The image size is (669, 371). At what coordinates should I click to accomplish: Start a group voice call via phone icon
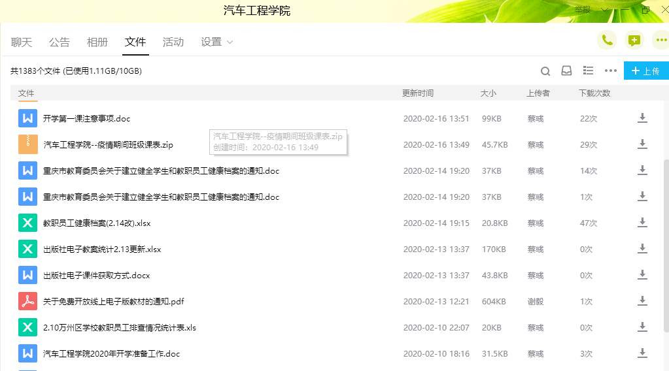[607, 40]
